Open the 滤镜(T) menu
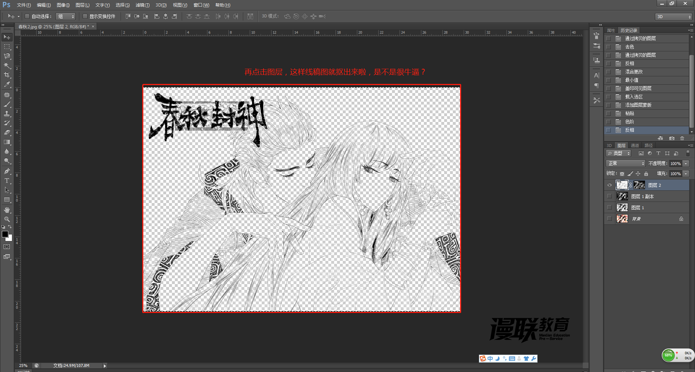The image size is (695, 372). [x=143, y=5]
